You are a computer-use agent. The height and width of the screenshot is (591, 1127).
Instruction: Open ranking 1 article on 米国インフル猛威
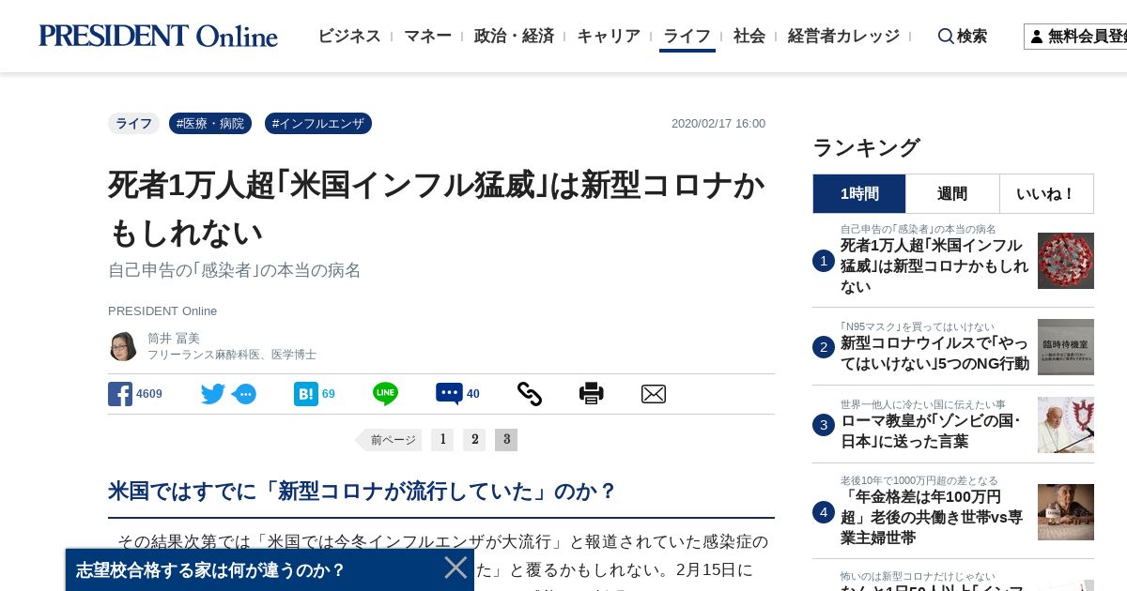934,265
